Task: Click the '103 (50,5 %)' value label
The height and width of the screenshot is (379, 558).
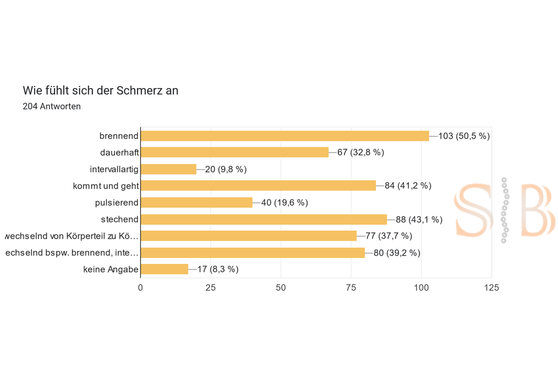Action: [x=464, y=136]
